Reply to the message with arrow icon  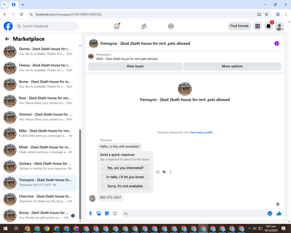pyautogui.click(x=164, y=172)
